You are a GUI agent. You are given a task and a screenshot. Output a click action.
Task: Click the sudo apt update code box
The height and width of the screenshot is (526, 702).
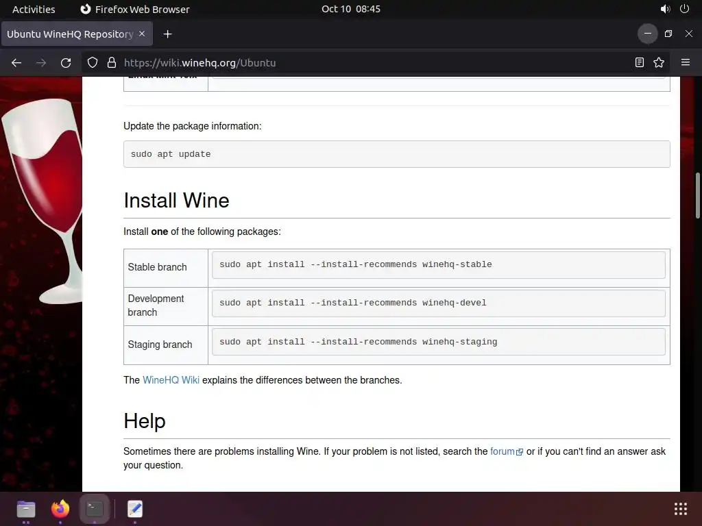pyautogui.click(x=397, y=154)
